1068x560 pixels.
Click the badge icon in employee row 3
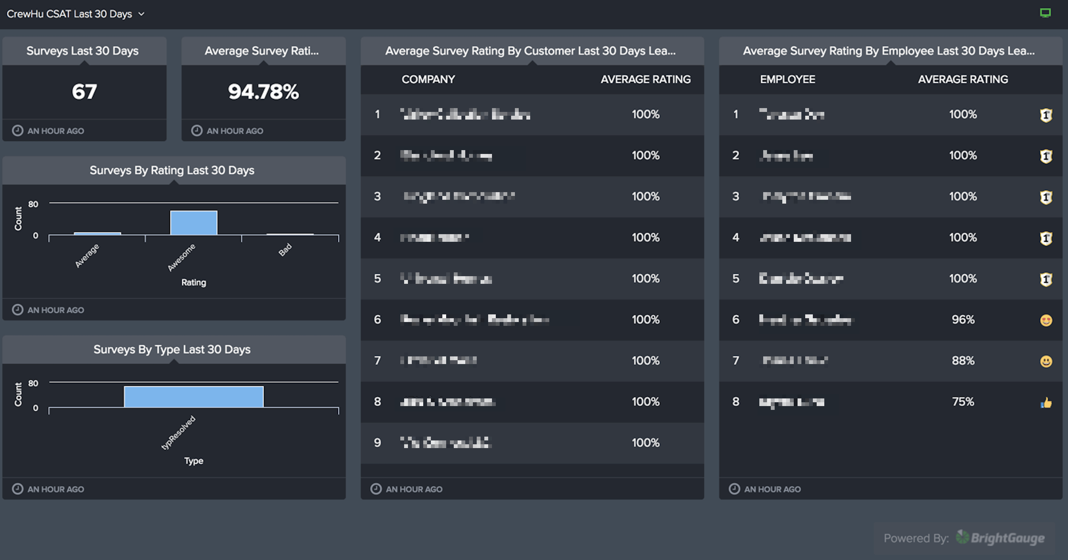click(1045, 197)
